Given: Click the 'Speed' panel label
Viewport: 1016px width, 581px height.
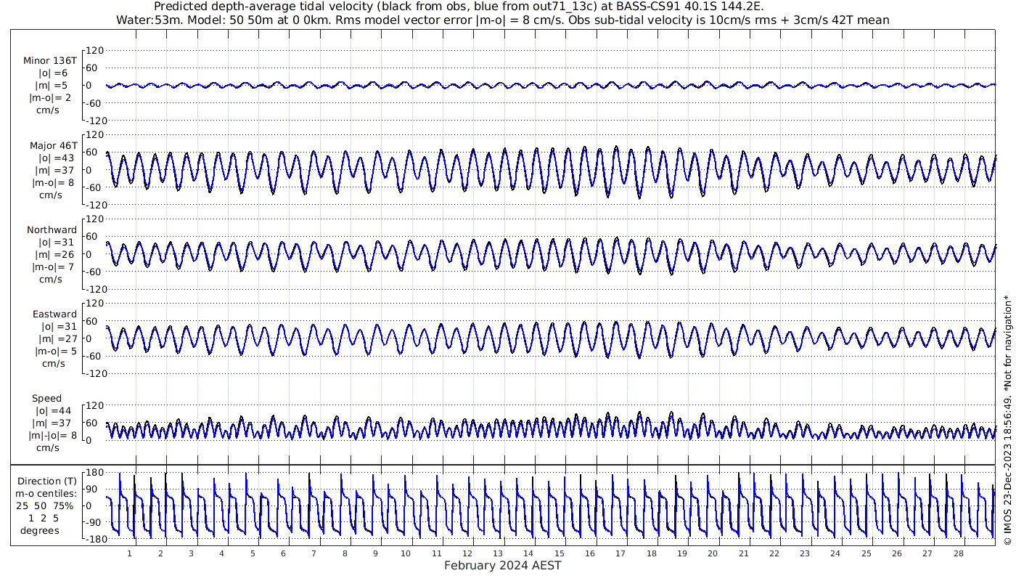Looking at the screenshot, I should tap(47, 399).
